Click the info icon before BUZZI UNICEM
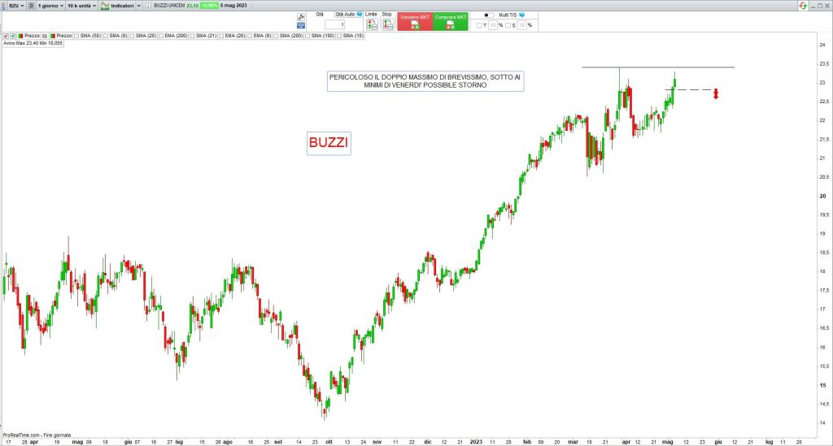This screenshot has height=446, width=833. (148, 5)
